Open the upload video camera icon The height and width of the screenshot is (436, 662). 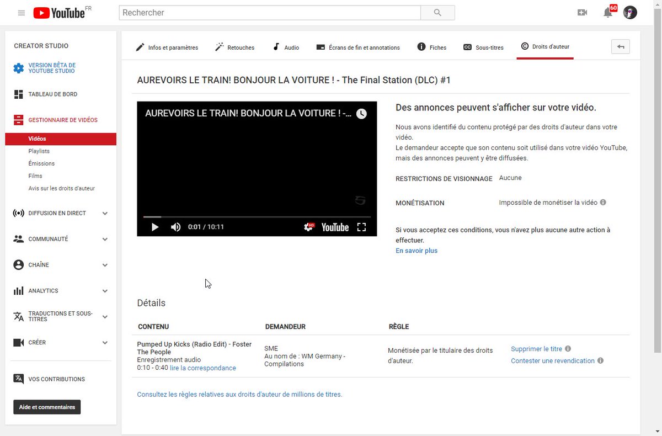coord(582,13)
